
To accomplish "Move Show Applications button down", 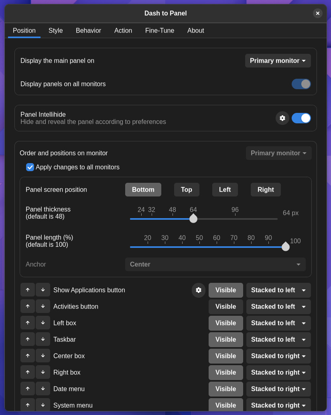I will coord(43,290).
